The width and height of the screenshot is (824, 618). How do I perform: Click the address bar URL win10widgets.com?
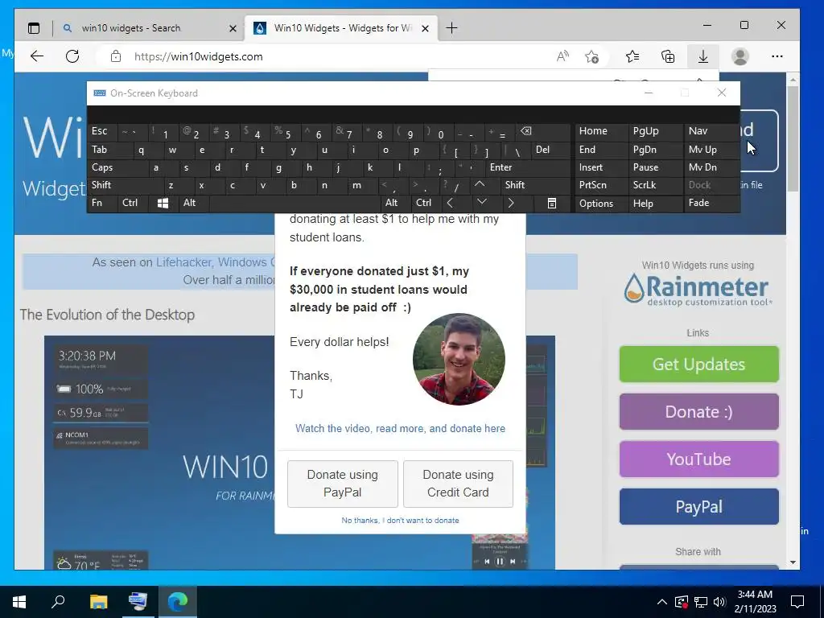tap(199, 57)
